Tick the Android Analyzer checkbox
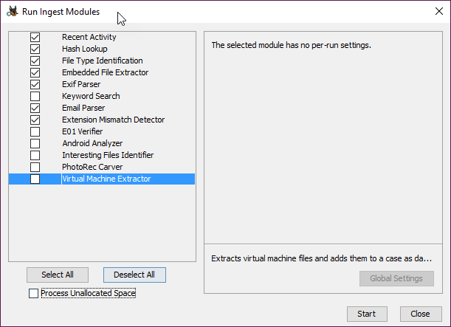The image size is (451, 327). point(35,143)
